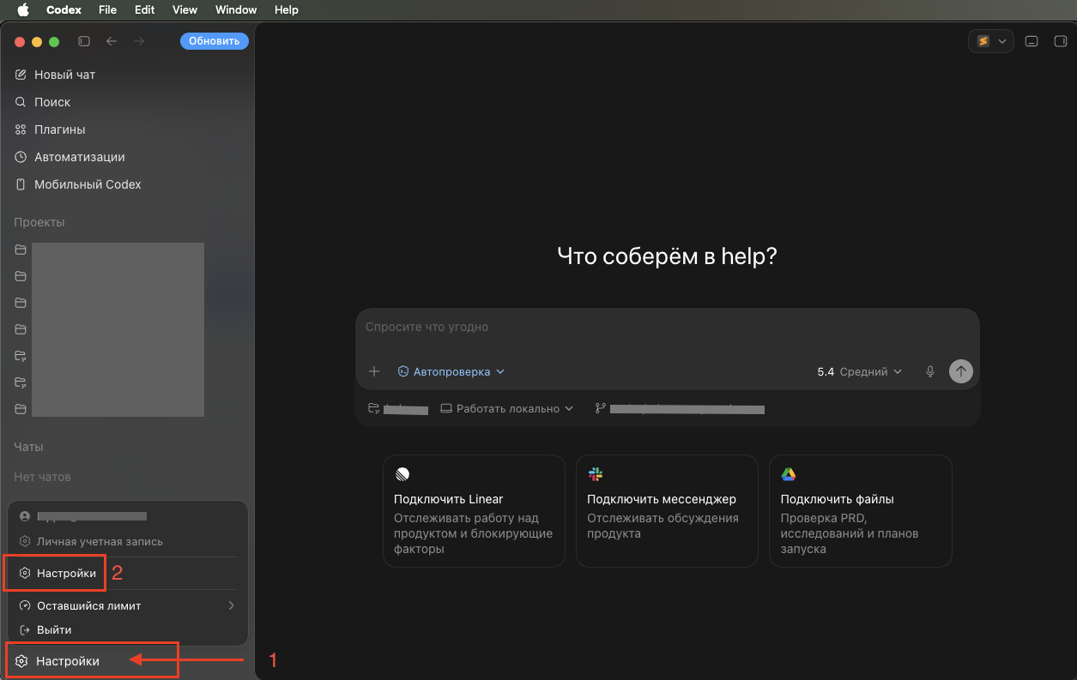Open the Подключить мессенджер card
This screenshot has width=1077, height=680.
click(x=667, y=511)
